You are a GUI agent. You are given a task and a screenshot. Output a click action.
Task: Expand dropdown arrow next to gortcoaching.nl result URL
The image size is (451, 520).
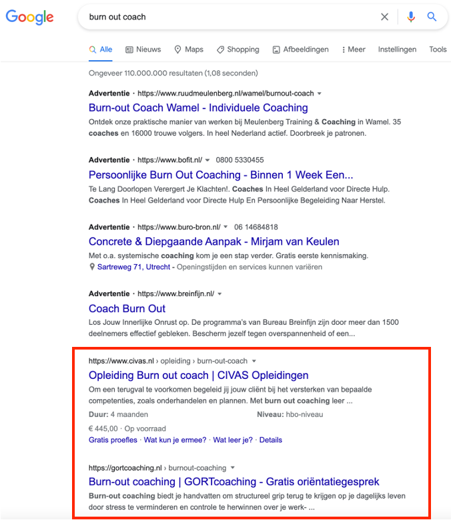click(x=232, y=468)
